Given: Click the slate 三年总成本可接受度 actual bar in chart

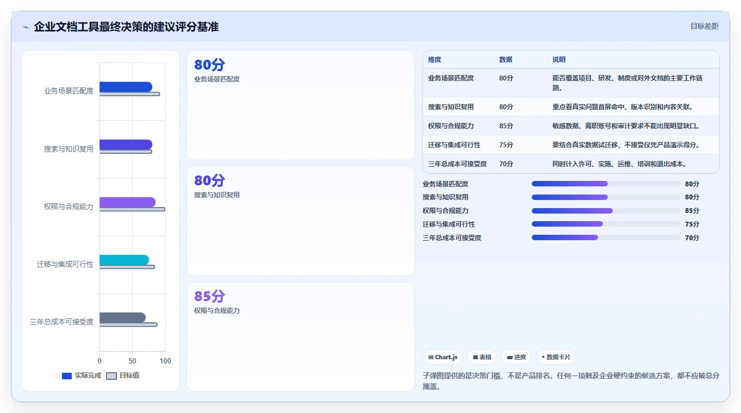Looking at the screenshot, I should pyautogui.click(x=122, y=317).
